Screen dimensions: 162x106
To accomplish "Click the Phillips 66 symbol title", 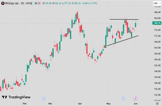I will [19, 3].
